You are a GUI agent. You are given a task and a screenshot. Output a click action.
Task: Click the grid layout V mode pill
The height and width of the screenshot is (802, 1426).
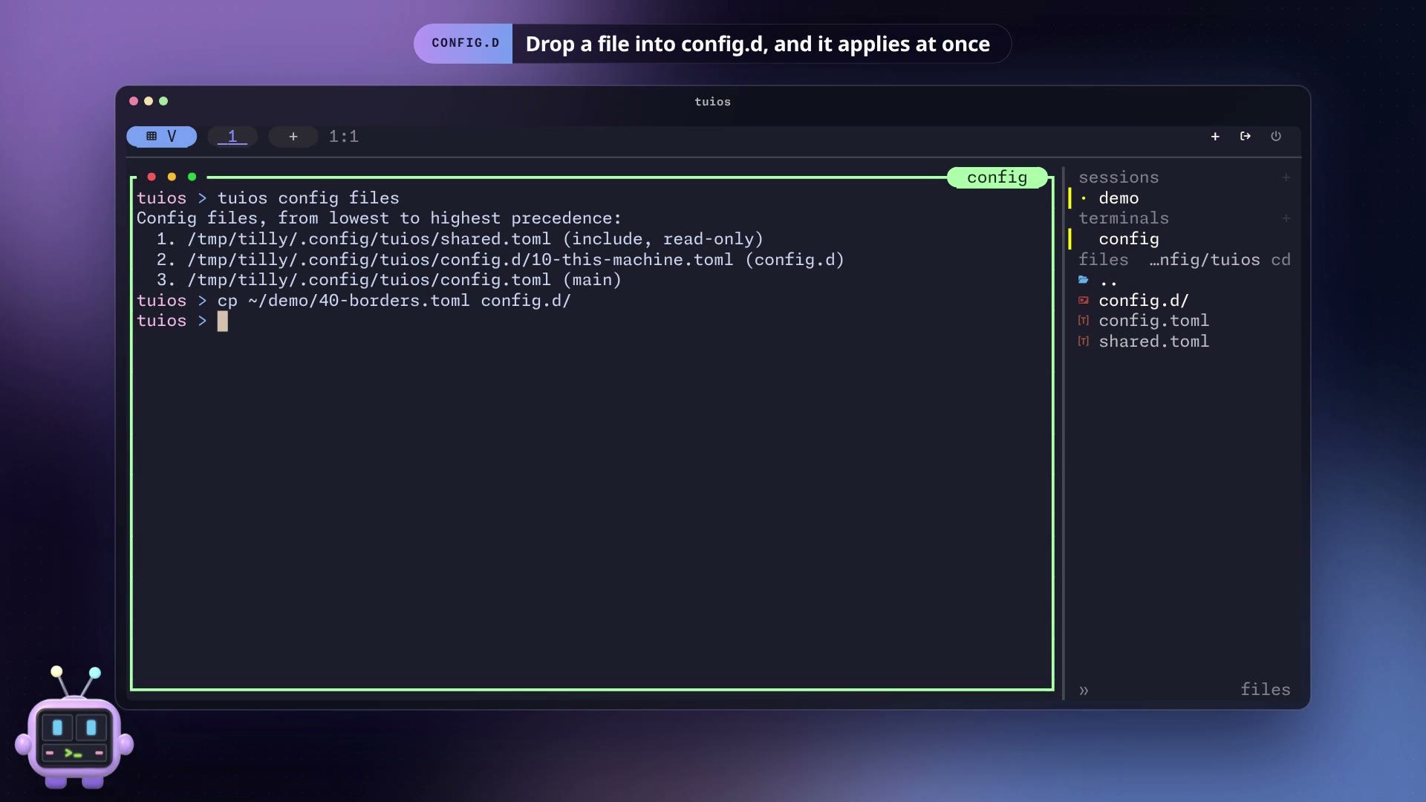161,137
